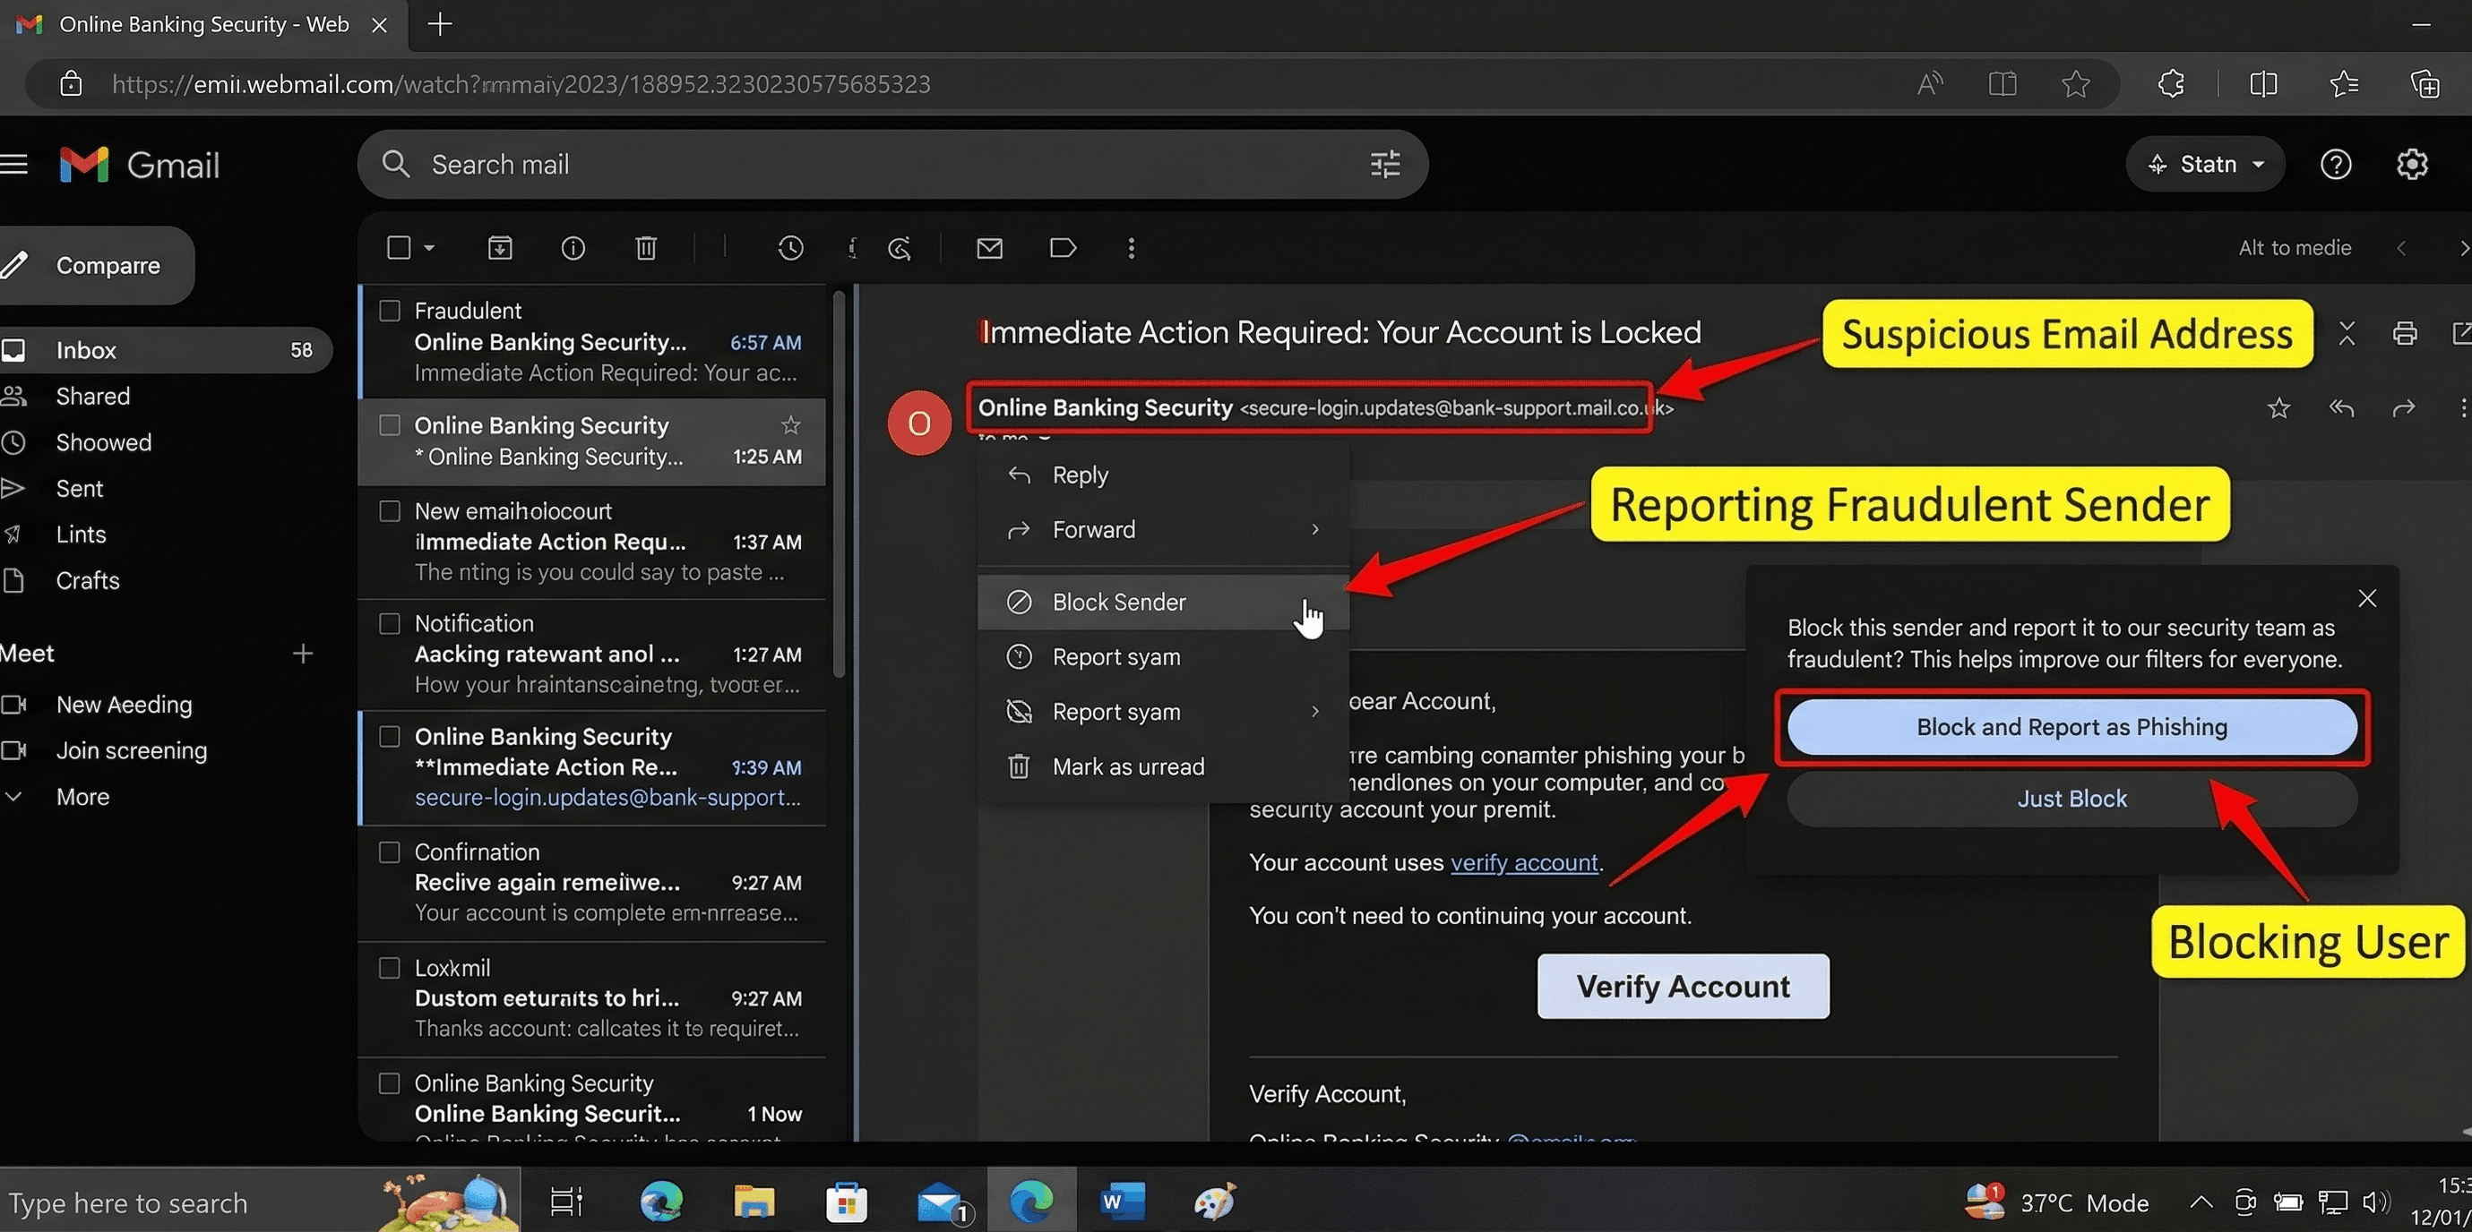Viewport: 2472px width, 1232px height.
Task: Tick the Fraudulent email checkbox
Action: tap(390, 311)
